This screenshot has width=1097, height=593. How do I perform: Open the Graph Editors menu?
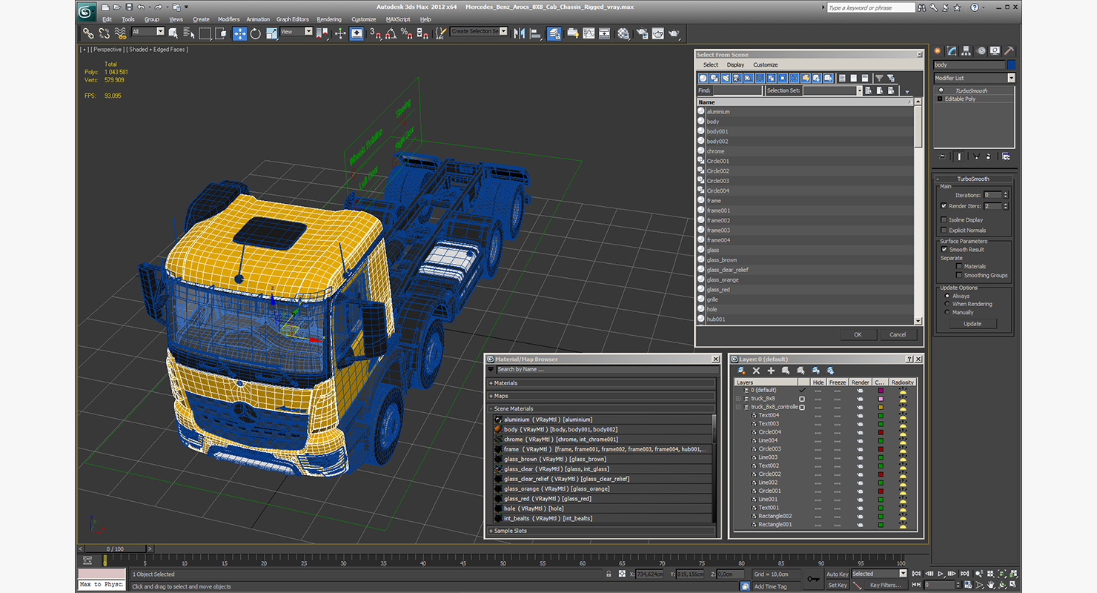point(293,19)
